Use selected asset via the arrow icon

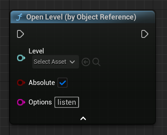(86, 62)
